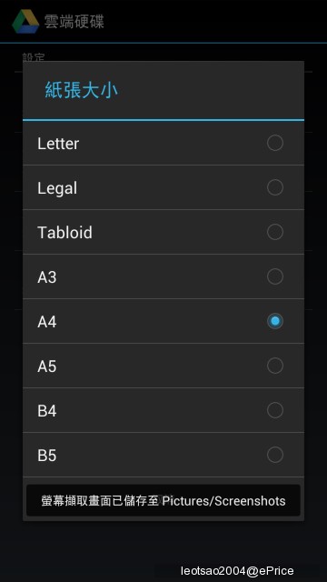
Task: Click the selected A4 radio button
Action: [275, 321]
